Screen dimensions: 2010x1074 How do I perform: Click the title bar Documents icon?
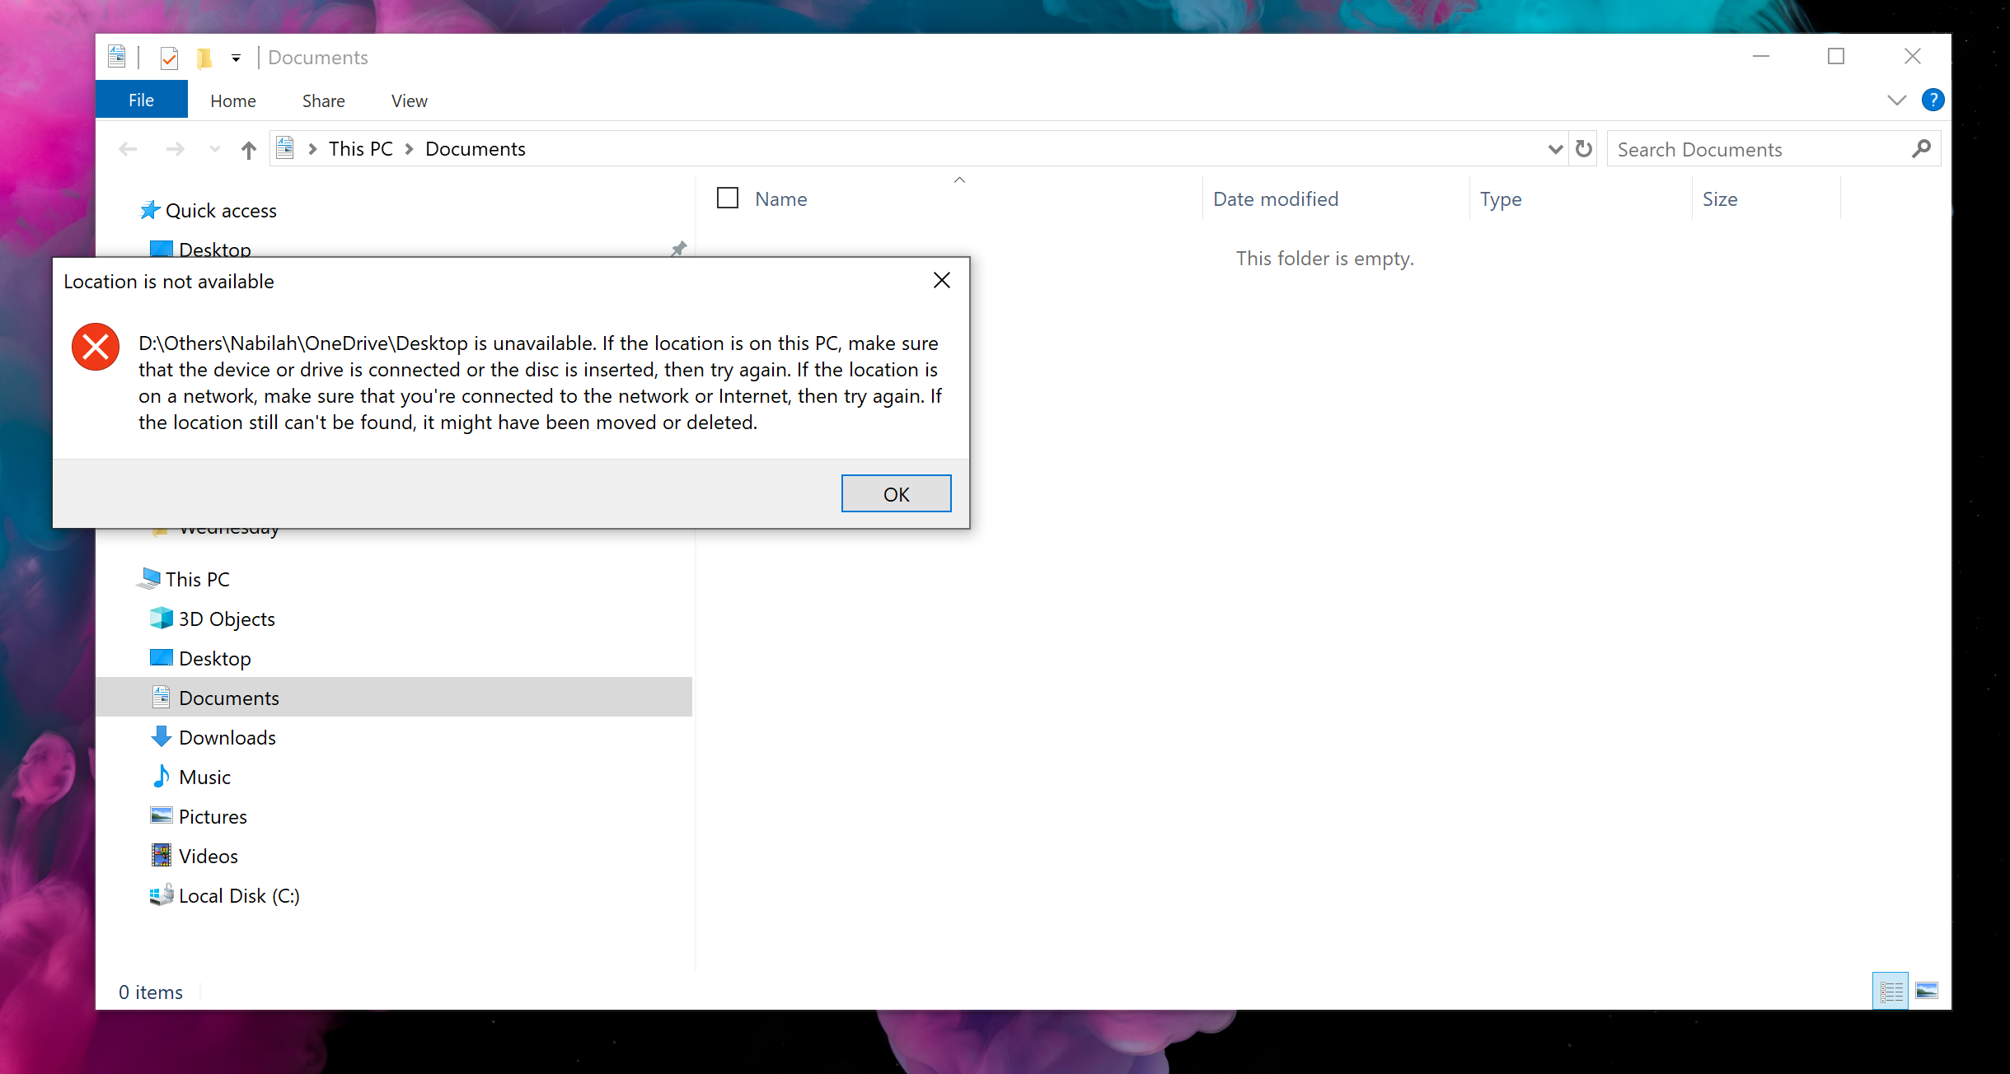pos(117,56)
